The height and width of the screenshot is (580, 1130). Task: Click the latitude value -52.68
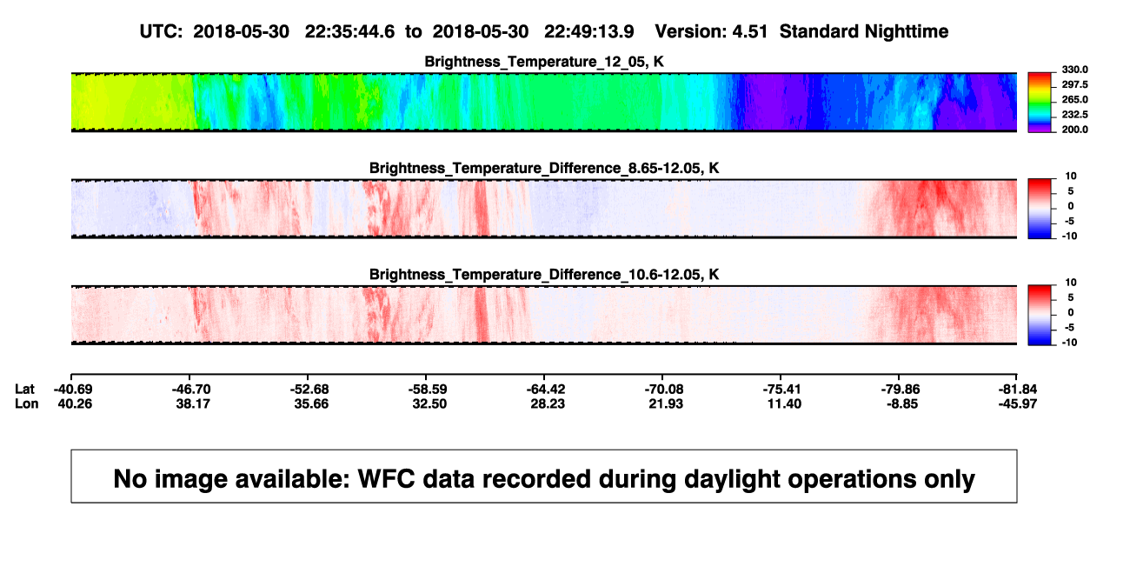[310, 388]
